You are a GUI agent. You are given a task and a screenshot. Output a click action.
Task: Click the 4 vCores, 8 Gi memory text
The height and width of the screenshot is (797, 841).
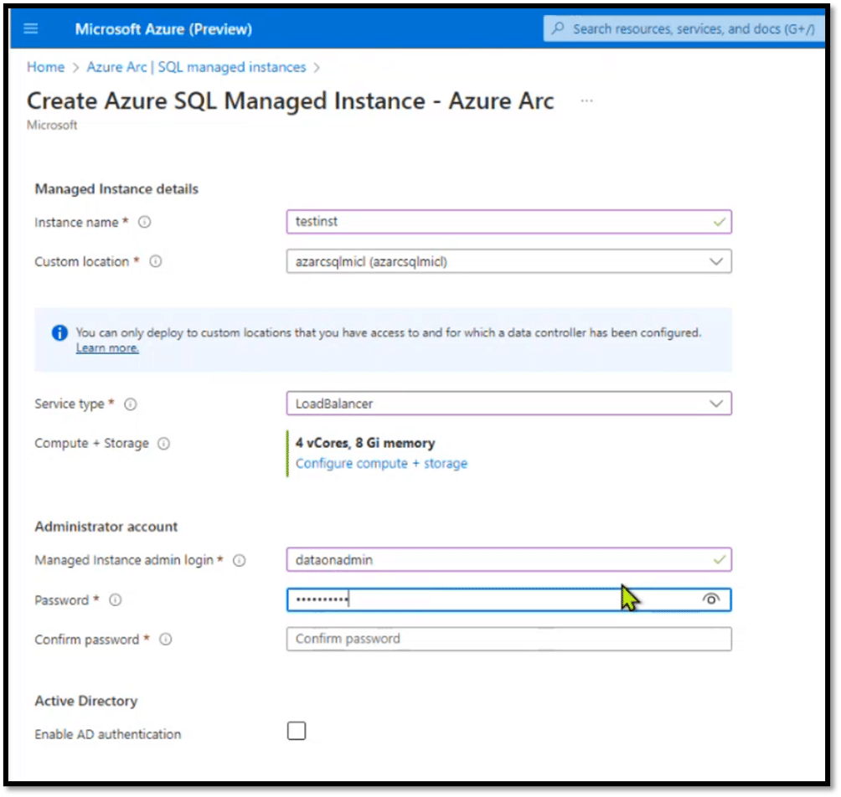365,443
